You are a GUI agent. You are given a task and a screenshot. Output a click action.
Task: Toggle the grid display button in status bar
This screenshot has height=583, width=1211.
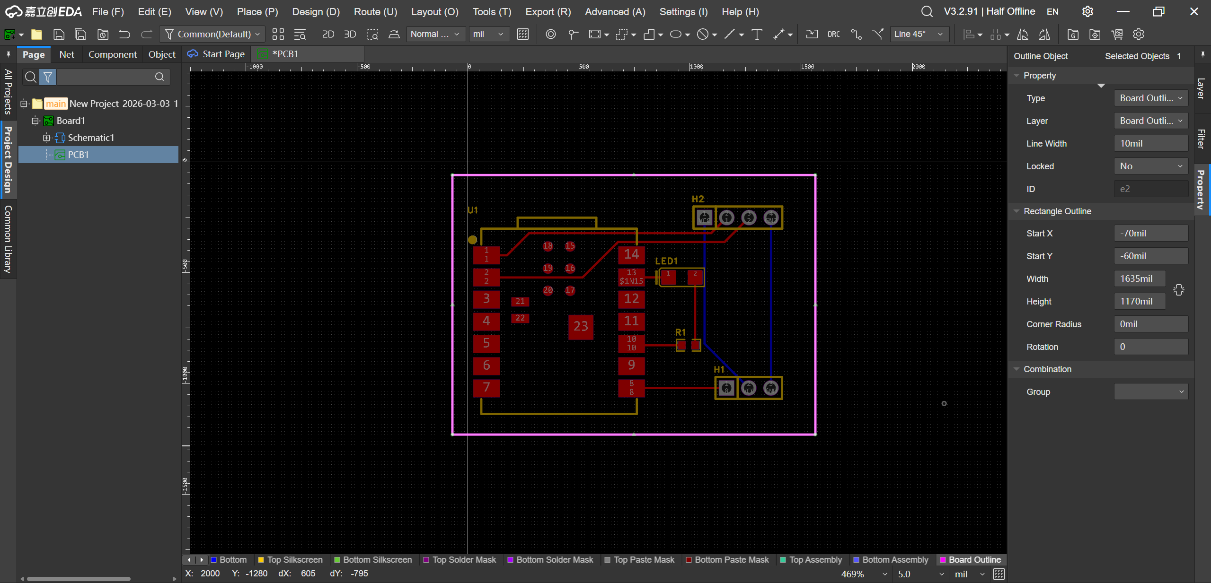tap(999, 574)
